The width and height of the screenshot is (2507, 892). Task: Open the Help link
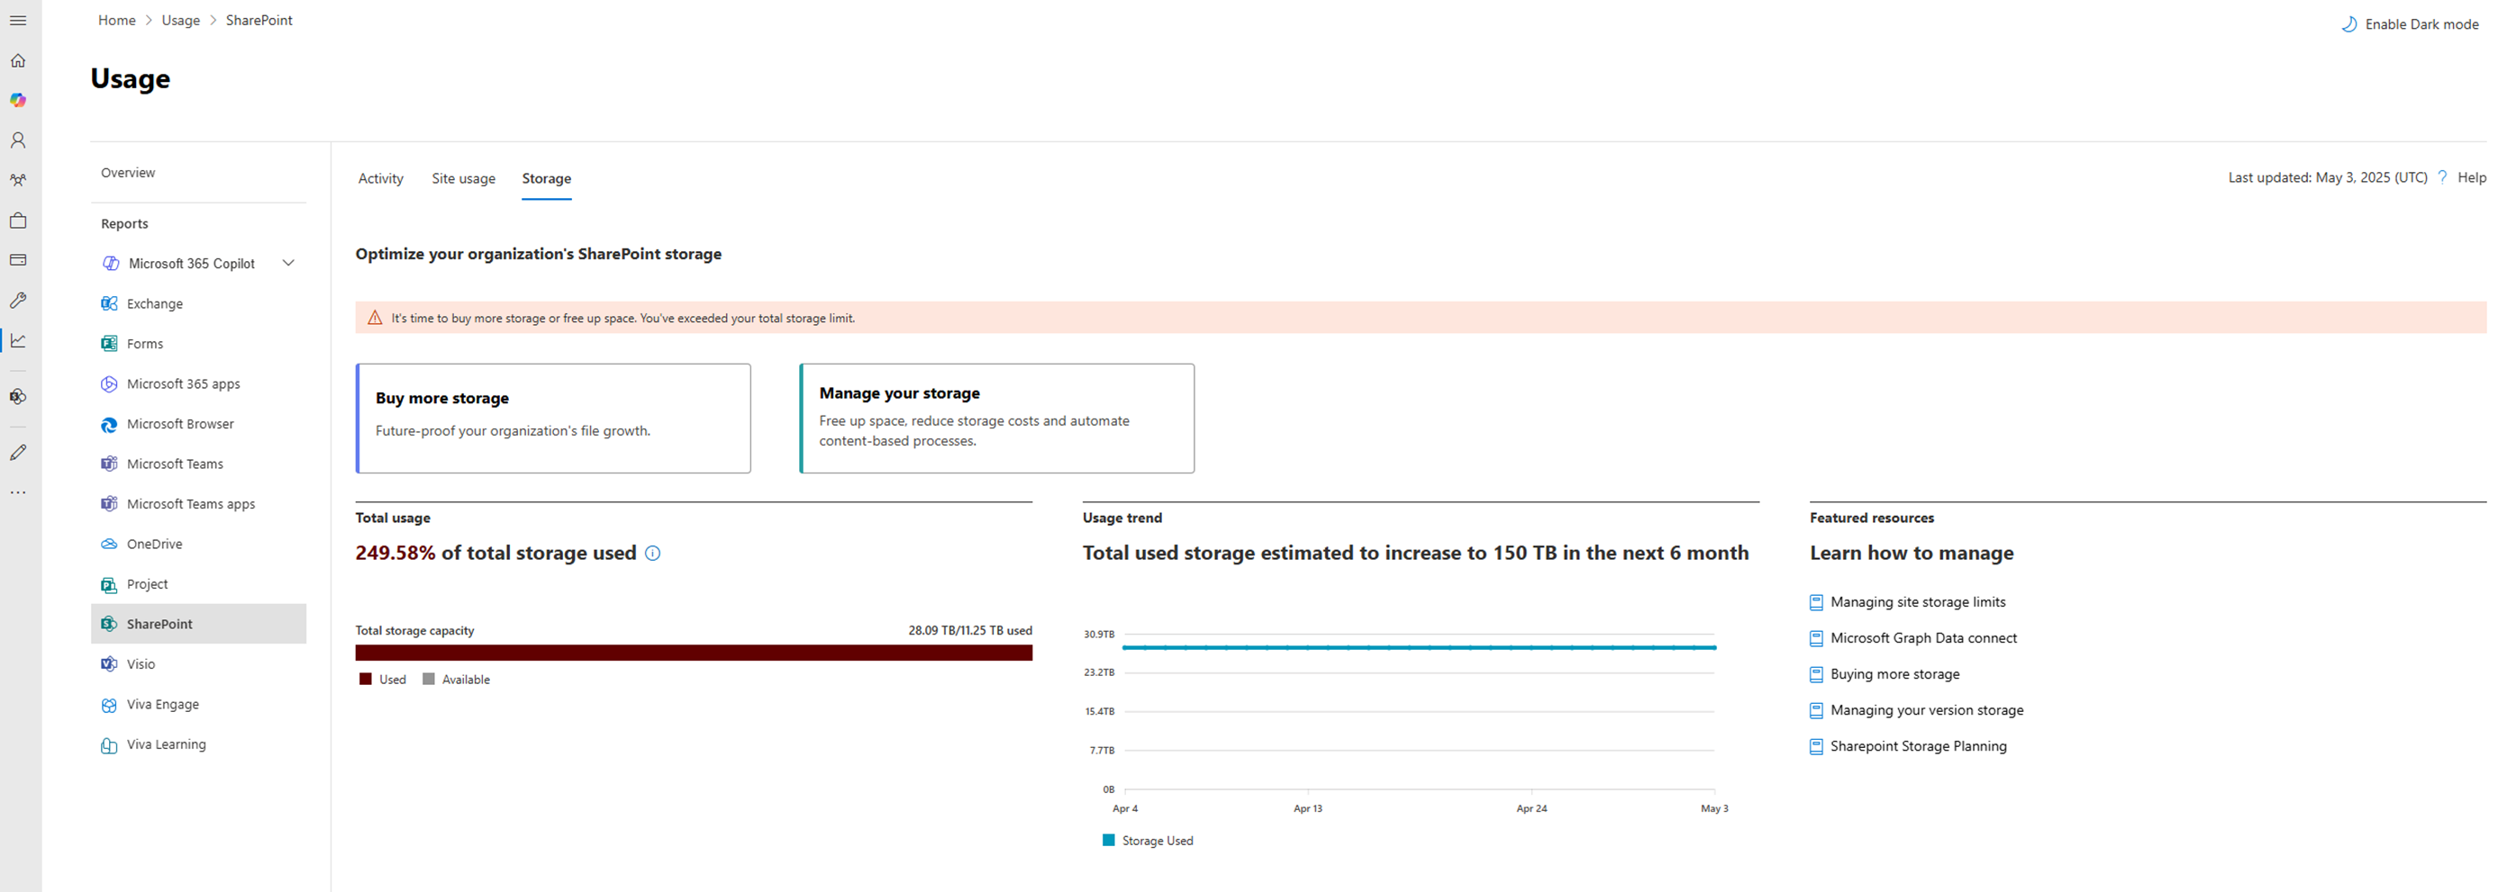tap(2472, 177)
